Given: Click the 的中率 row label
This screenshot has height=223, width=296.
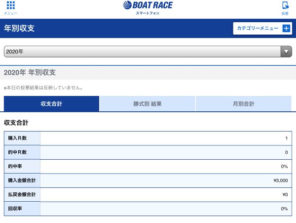Looking at the screenshot, I should 16,167.
